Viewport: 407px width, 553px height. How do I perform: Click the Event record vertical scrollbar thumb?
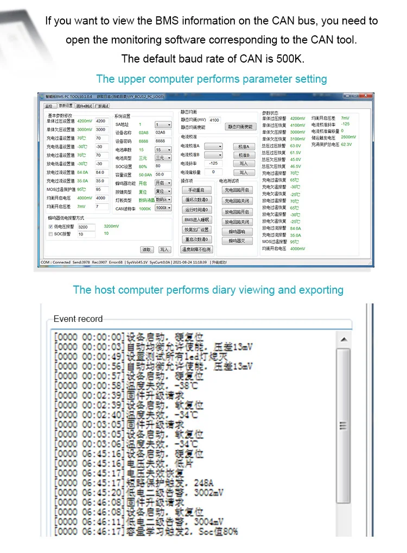[343, 425]
